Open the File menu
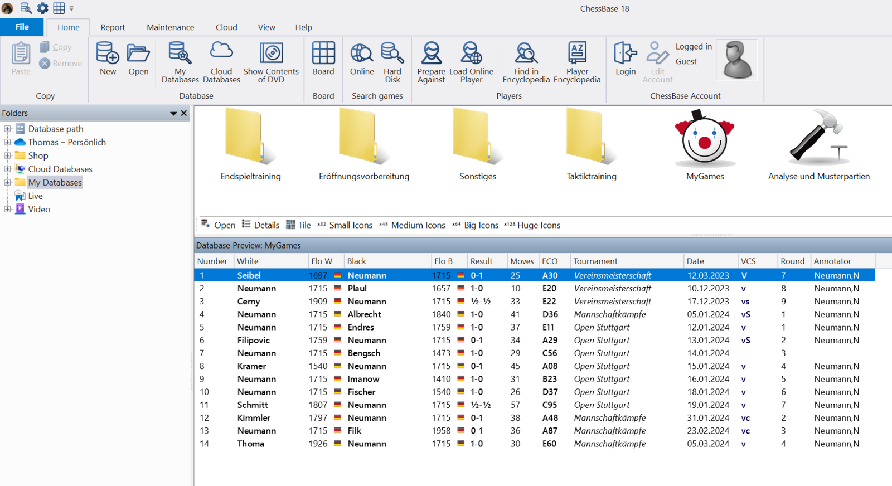Viewport: 892px width, 486px height. pyautogui.click(x=22, y=27)
